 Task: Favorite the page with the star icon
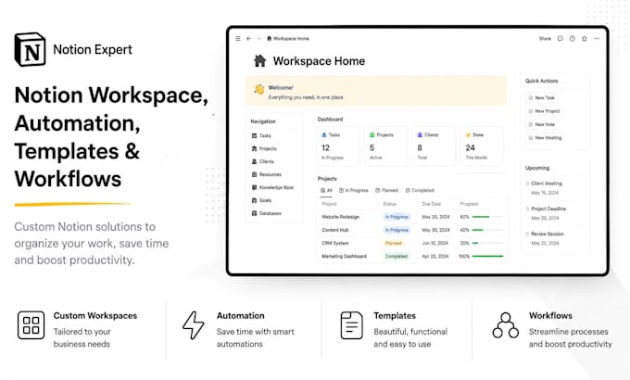(x=585, y=39)
